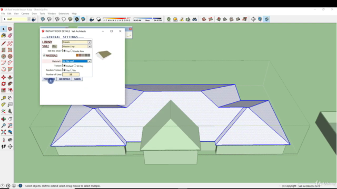Open the View menu

pyautogui.click(x=16, y=14)
